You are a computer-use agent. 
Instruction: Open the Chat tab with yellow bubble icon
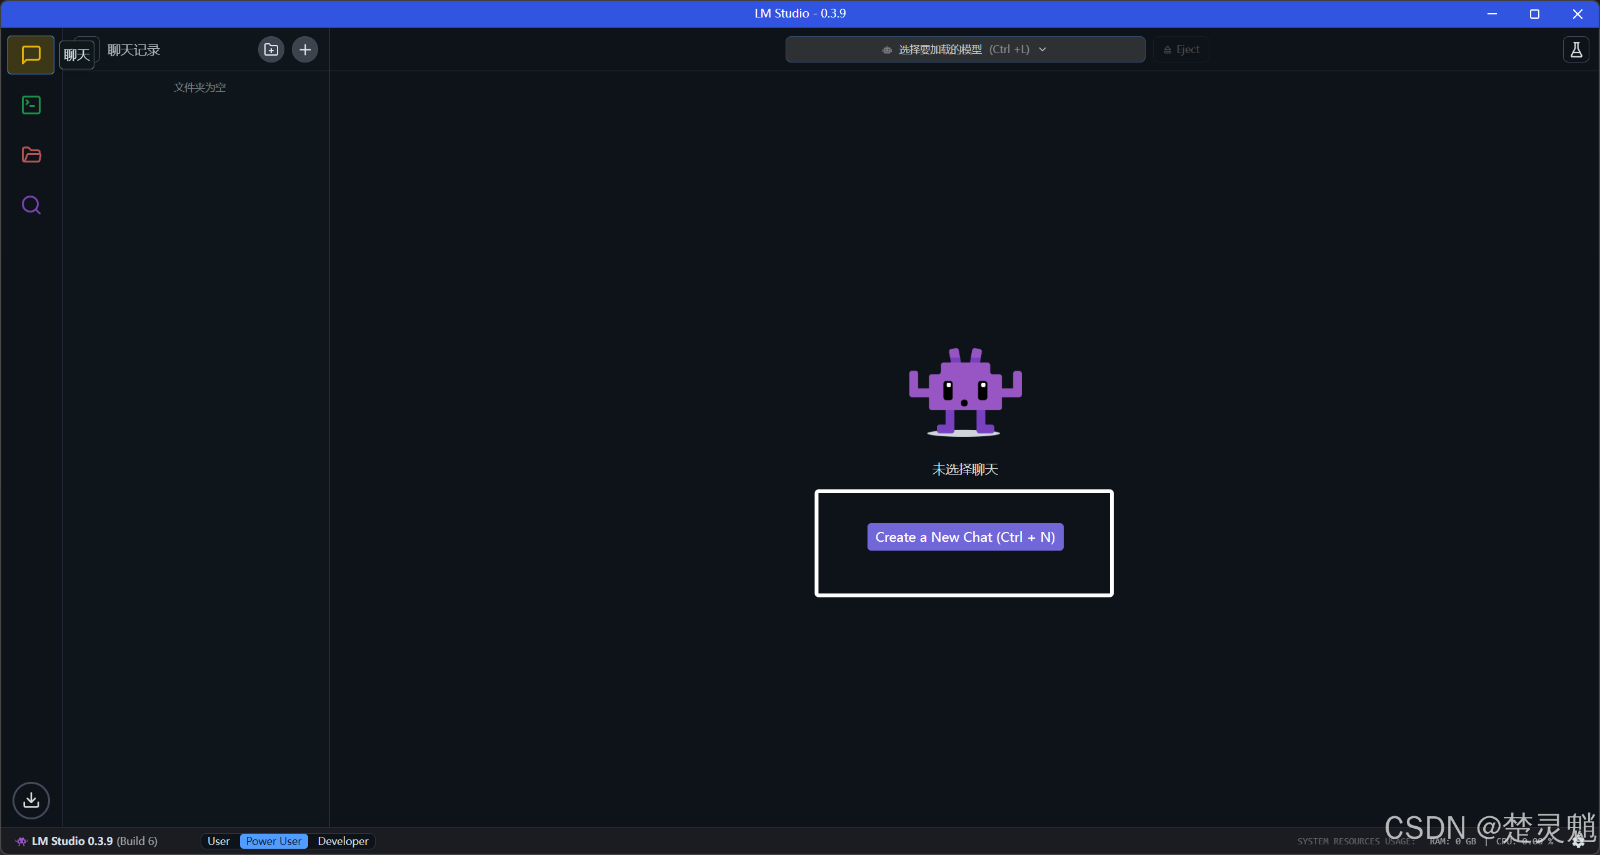[31, 55]
